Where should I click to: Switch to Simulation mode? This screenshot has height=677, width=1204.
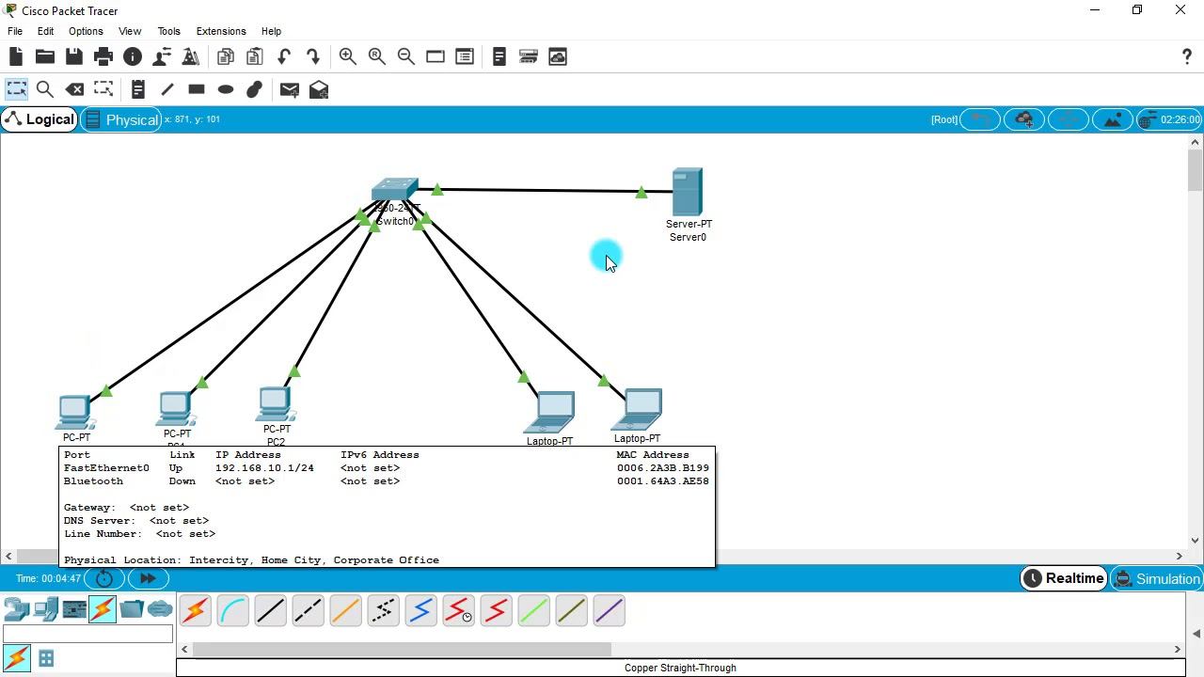coord(1157,578)
